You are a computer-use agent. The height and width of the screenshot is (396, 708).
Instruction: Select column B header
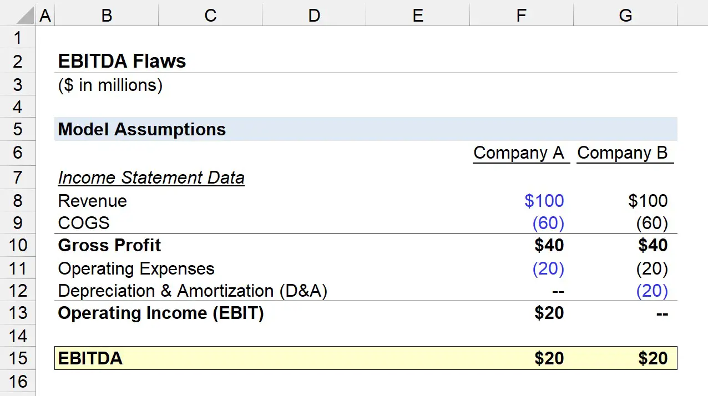click(x=106, y=16)
